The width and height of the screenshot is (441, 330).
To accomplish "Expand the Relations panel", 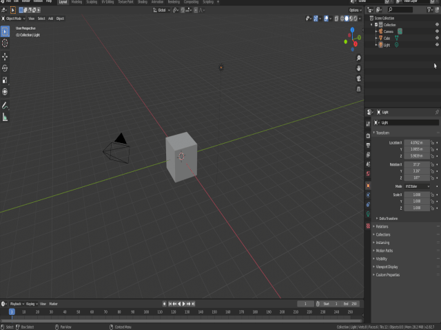I will (380, 226).
